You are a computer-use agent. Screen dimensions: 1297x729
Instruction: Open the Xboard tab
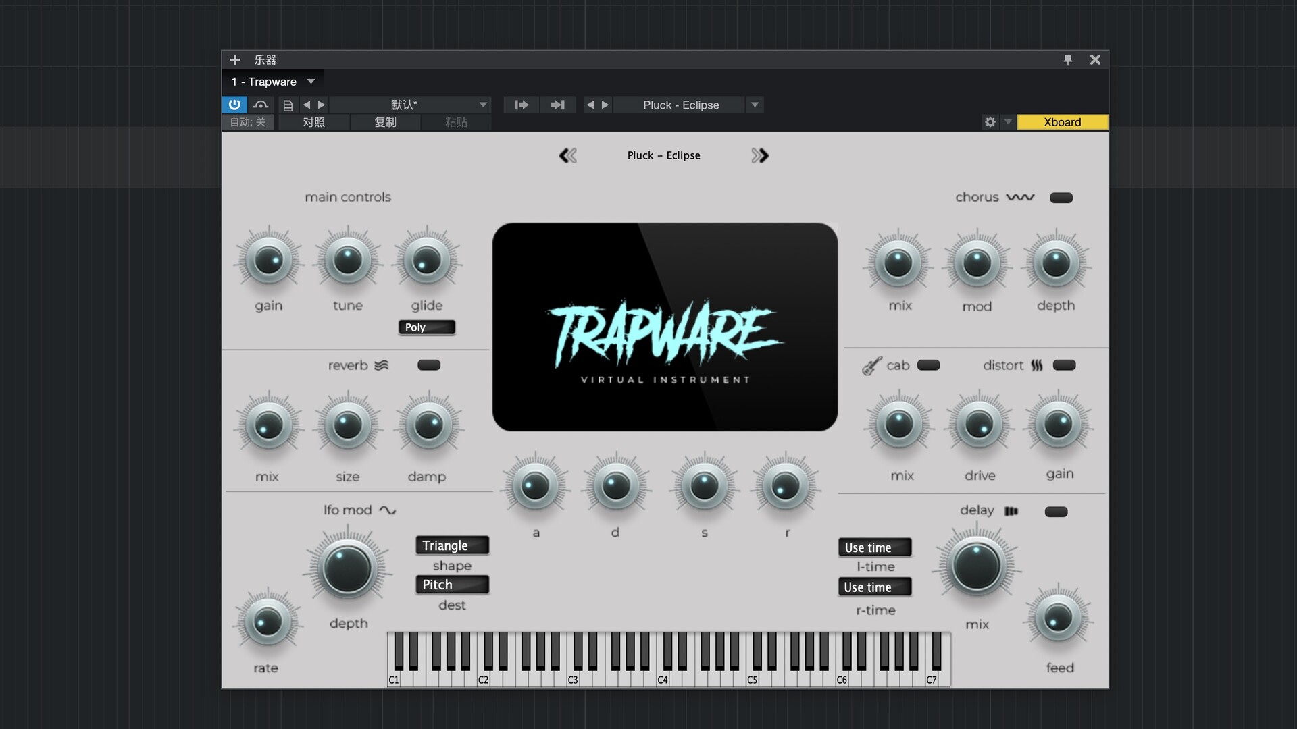pyautogui.click(x=1062, y=122)
